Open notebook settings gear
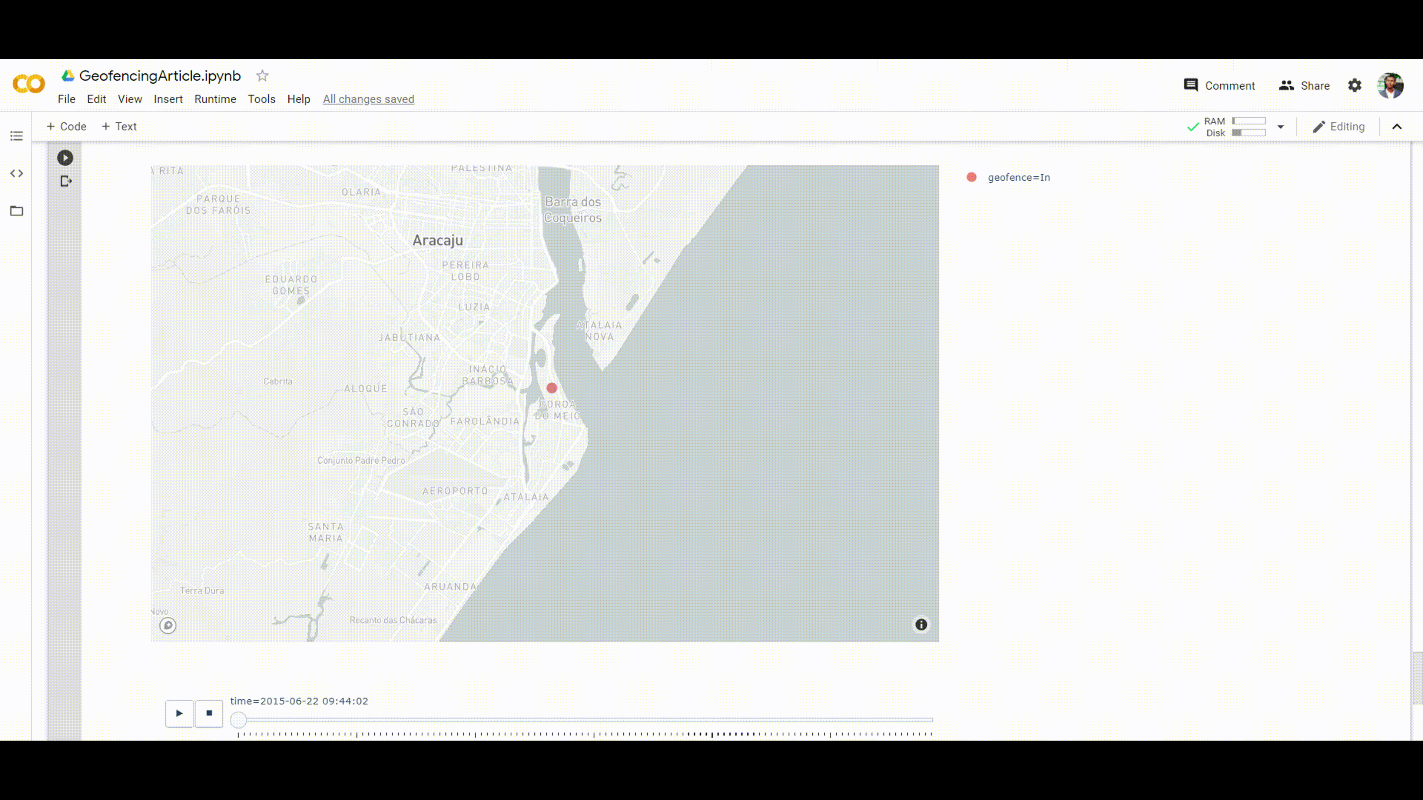 1354,85
